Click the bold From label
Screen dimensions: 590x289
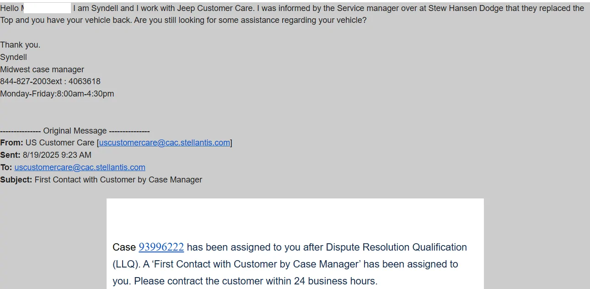[x=11, y=143]
